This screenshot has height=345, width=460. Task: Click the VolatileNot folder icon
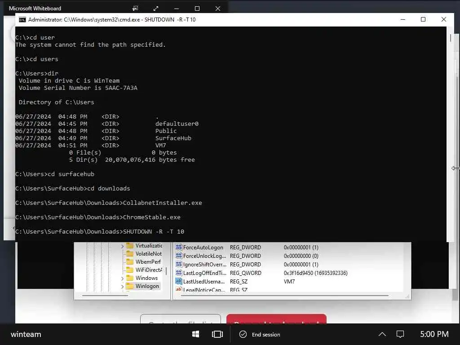coord(130,253)
